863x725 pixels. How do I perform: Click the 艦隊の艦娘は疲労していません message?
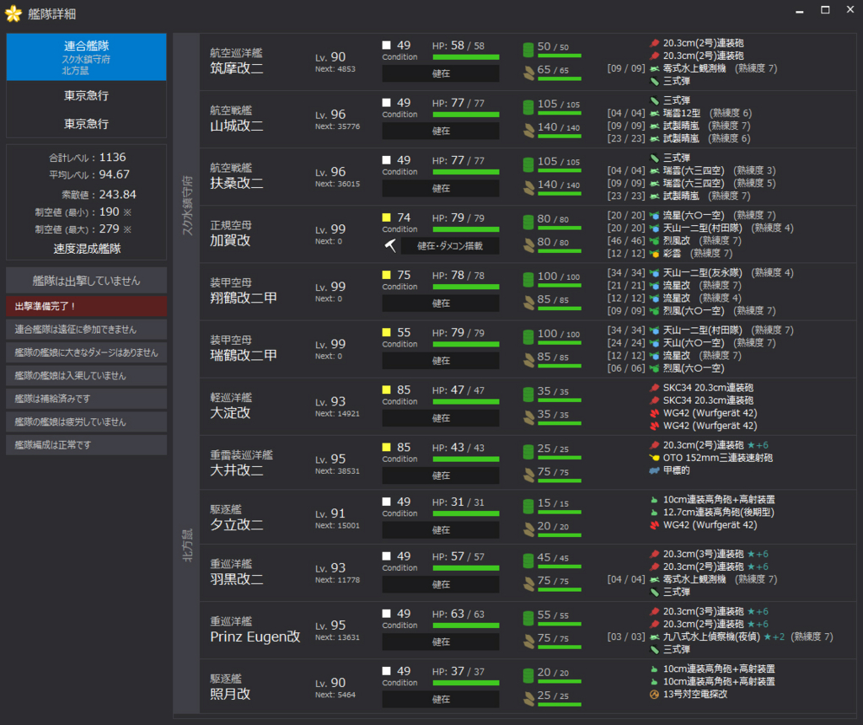pyautogui.click(x=87, y=422)
